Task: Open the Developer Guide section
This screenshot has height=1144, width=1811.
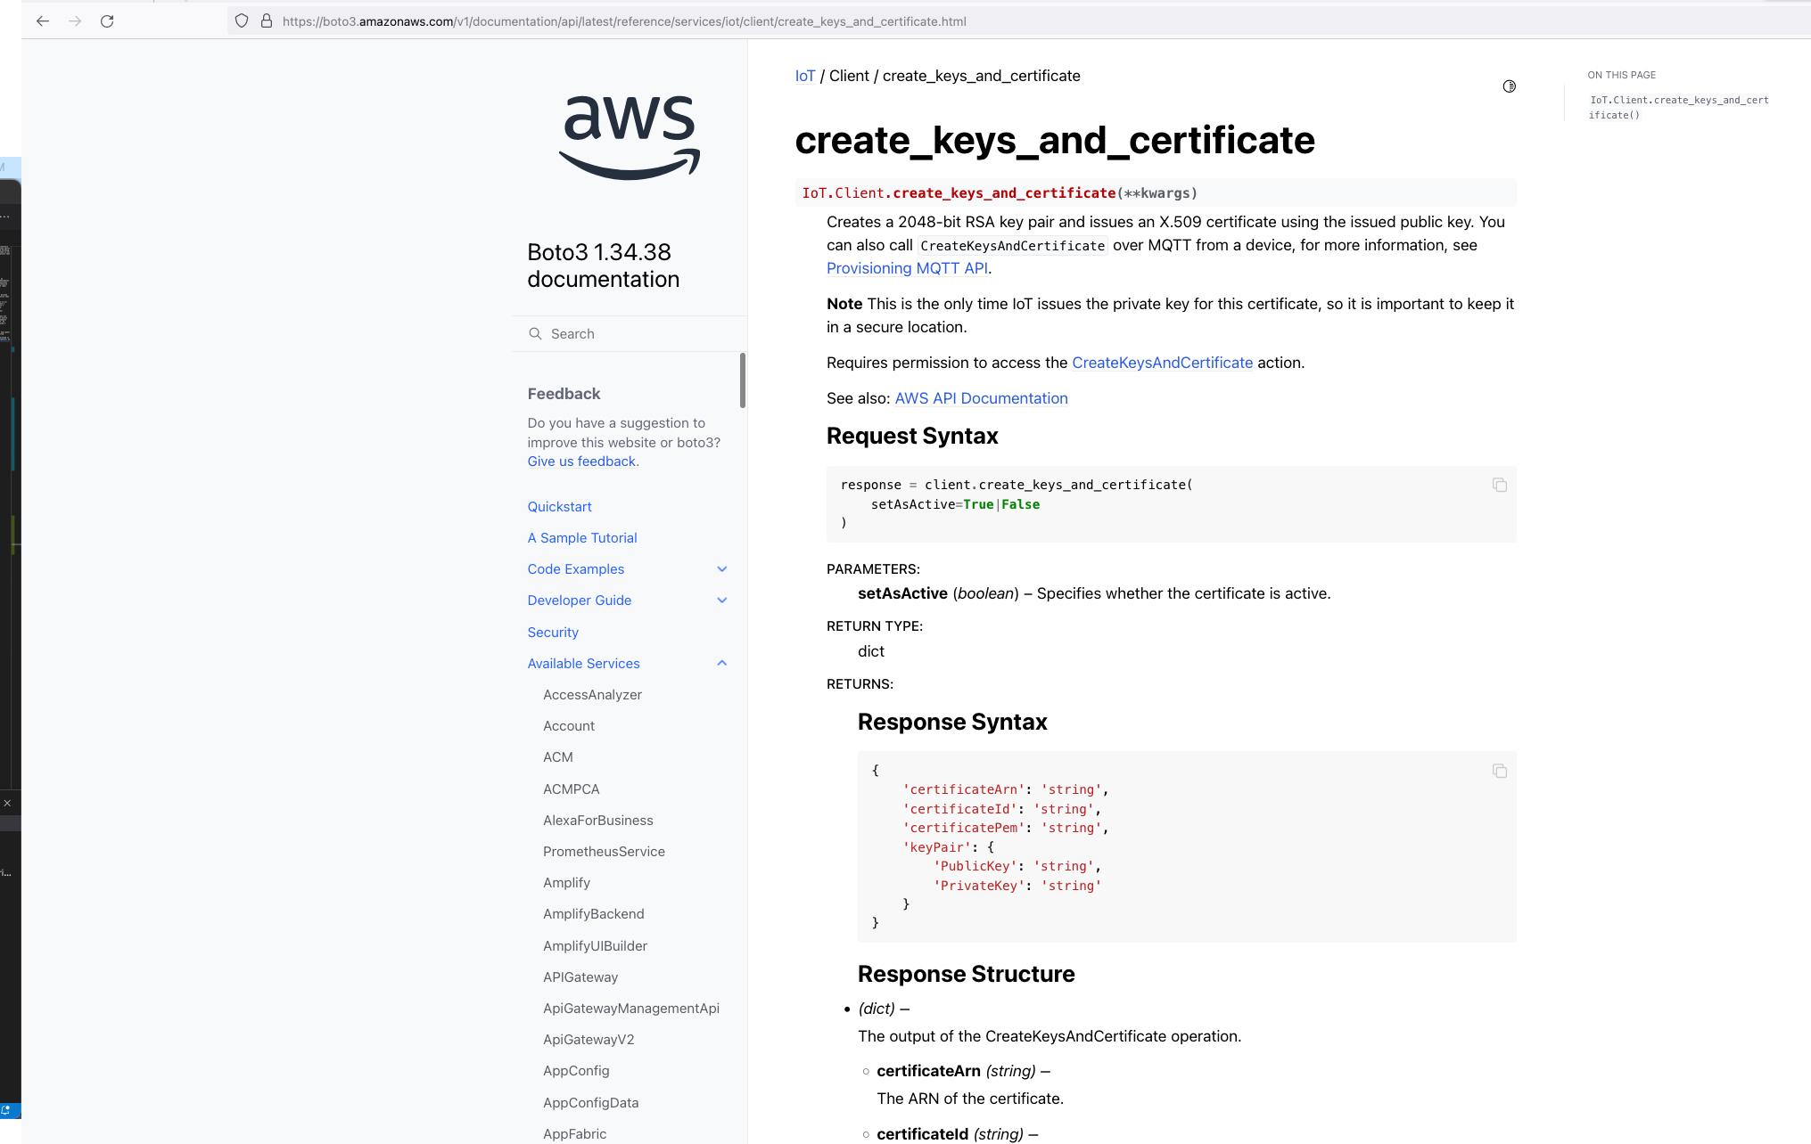Action: 579,601
